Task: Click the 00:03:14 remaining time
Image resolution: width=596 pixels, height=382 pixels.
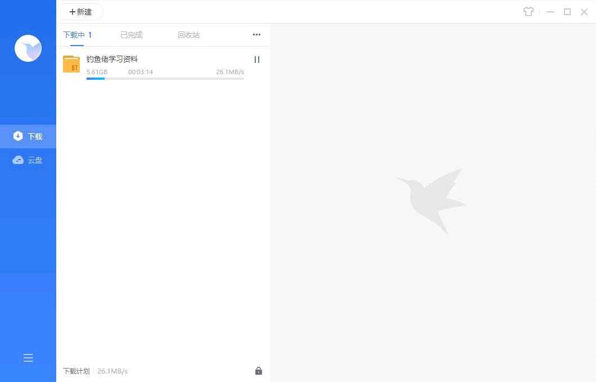Action: click(140, 72)
